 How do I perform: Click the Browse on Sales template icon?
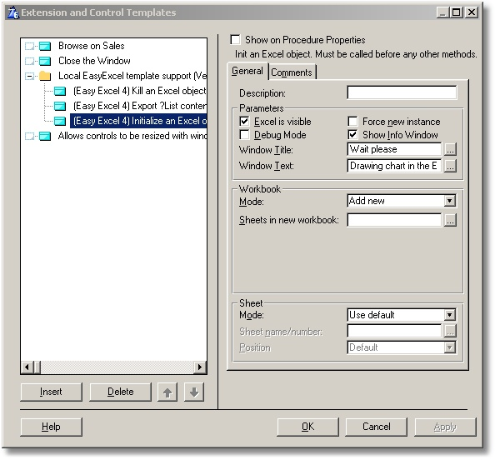pyautogui.click(x=45, y=46)
